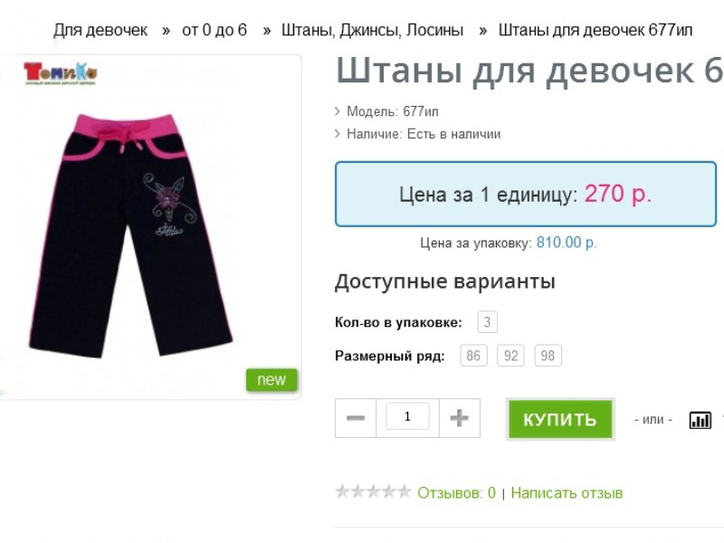Rate product using the star rating icons
The width and height of the screenshot is (724, 543).
coord(373,492)
